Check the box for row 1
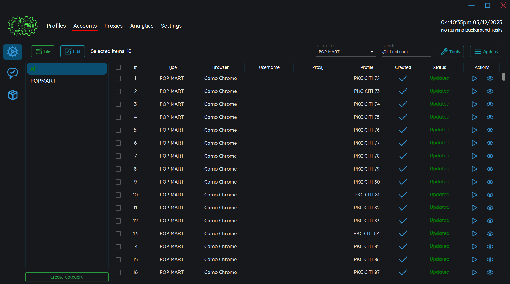Screen dimensions: 510x284 [x=118, y=78]
